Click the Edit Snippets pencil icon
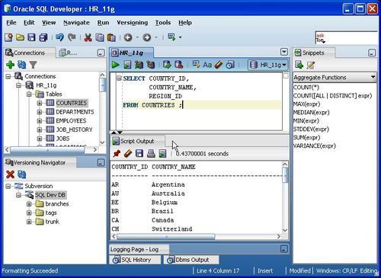The image size is (381, 278). pos(311,65)
